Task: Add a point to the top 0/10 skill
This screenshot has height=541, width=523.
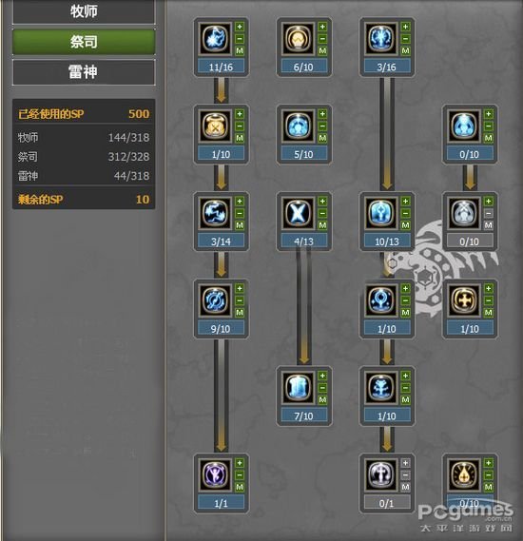Action: click(488, 114)
